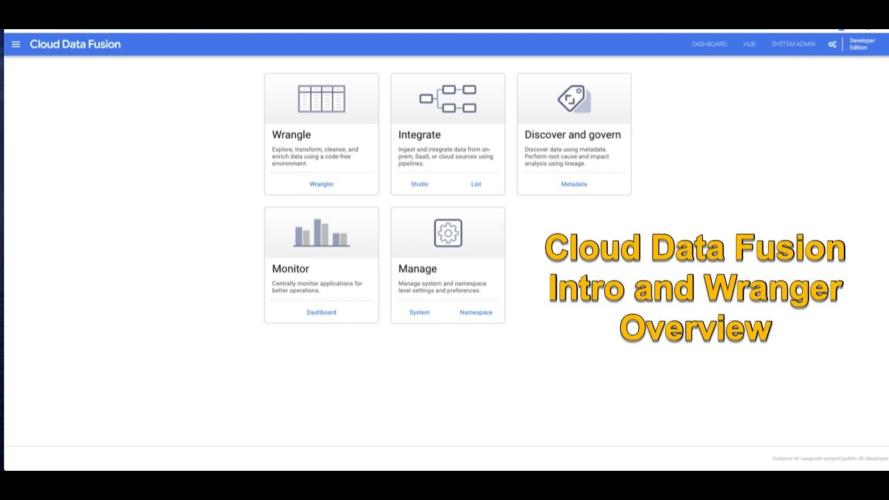The image size is (889, 500).
Task: Click the settings gears icon in header
Action: point(832,44)
